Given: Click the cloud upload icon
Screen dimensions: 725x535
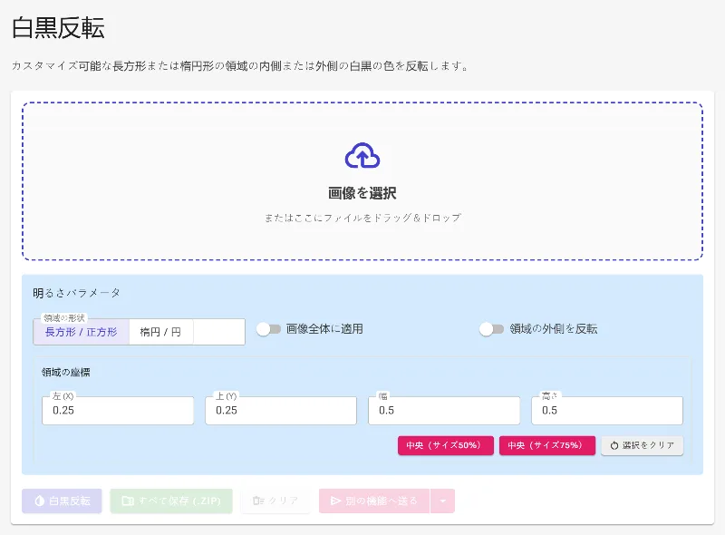Looking at the screenshot, I should point(362,155).
